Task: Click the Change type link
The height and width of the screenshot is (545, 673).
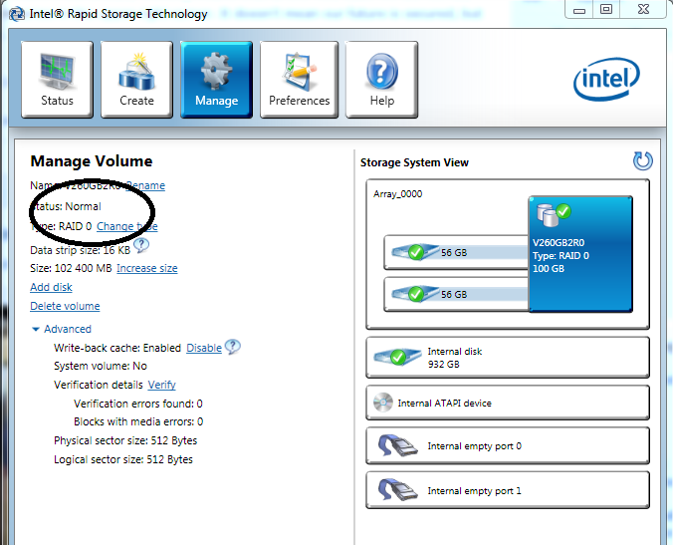Action: click(x=127, y=226)
